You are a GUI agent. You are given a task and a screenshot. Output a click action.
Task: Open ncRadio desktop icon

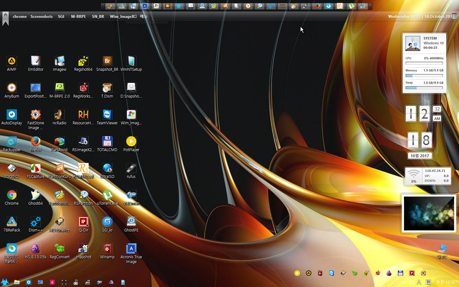tap(60, 117)
